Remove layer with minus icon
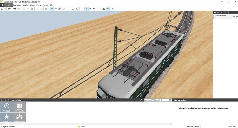The image size is (238, 128). (x=218, y=13)
